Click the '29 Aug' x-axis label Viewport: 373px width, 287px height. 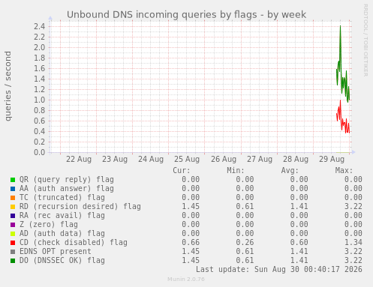(x=332, y=159)
